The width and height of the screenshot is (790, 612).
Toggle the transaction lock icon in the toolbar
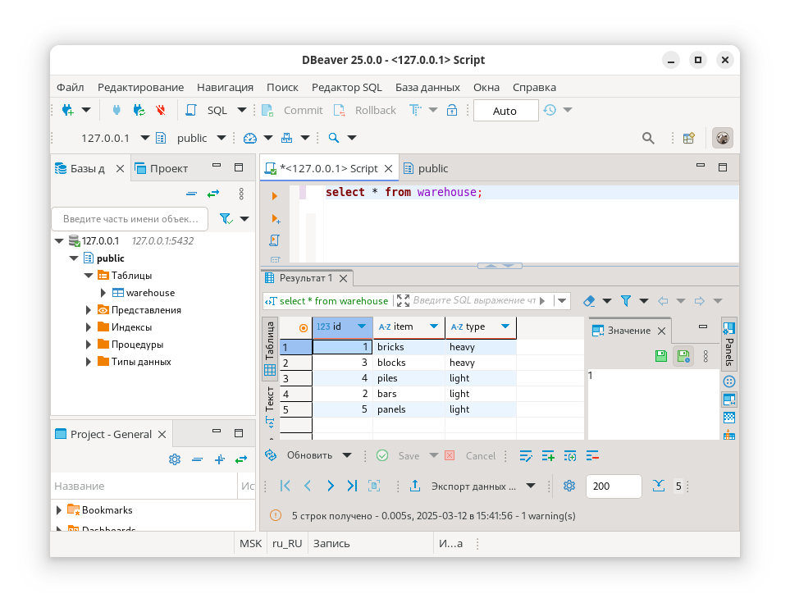[x=452, y=110]
